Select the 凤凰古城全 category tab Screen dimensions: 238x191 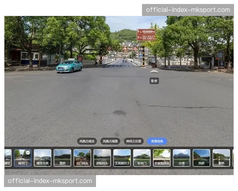point(87,141)
